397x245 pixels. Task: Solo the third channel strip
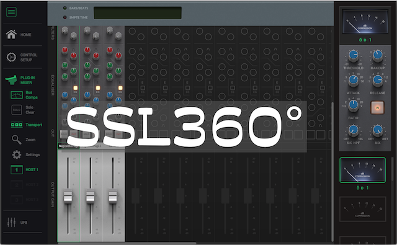tap(109, 135)
